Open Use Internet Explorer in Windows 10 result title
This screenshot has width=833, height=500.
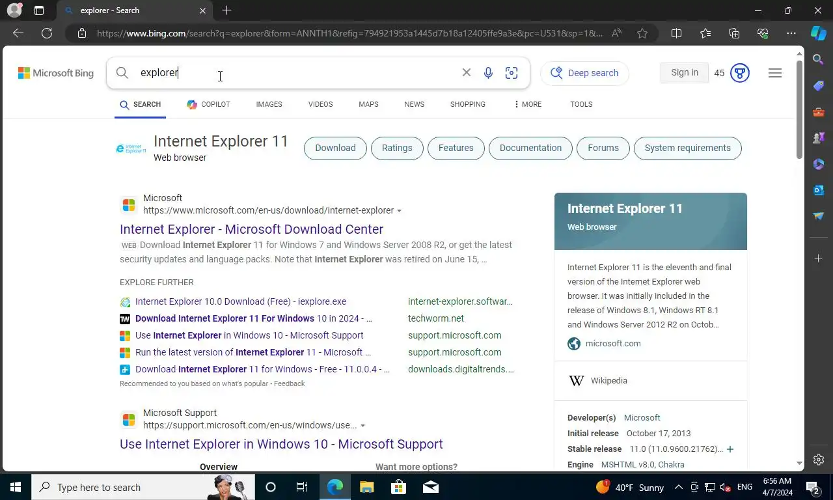click(281, 444)
